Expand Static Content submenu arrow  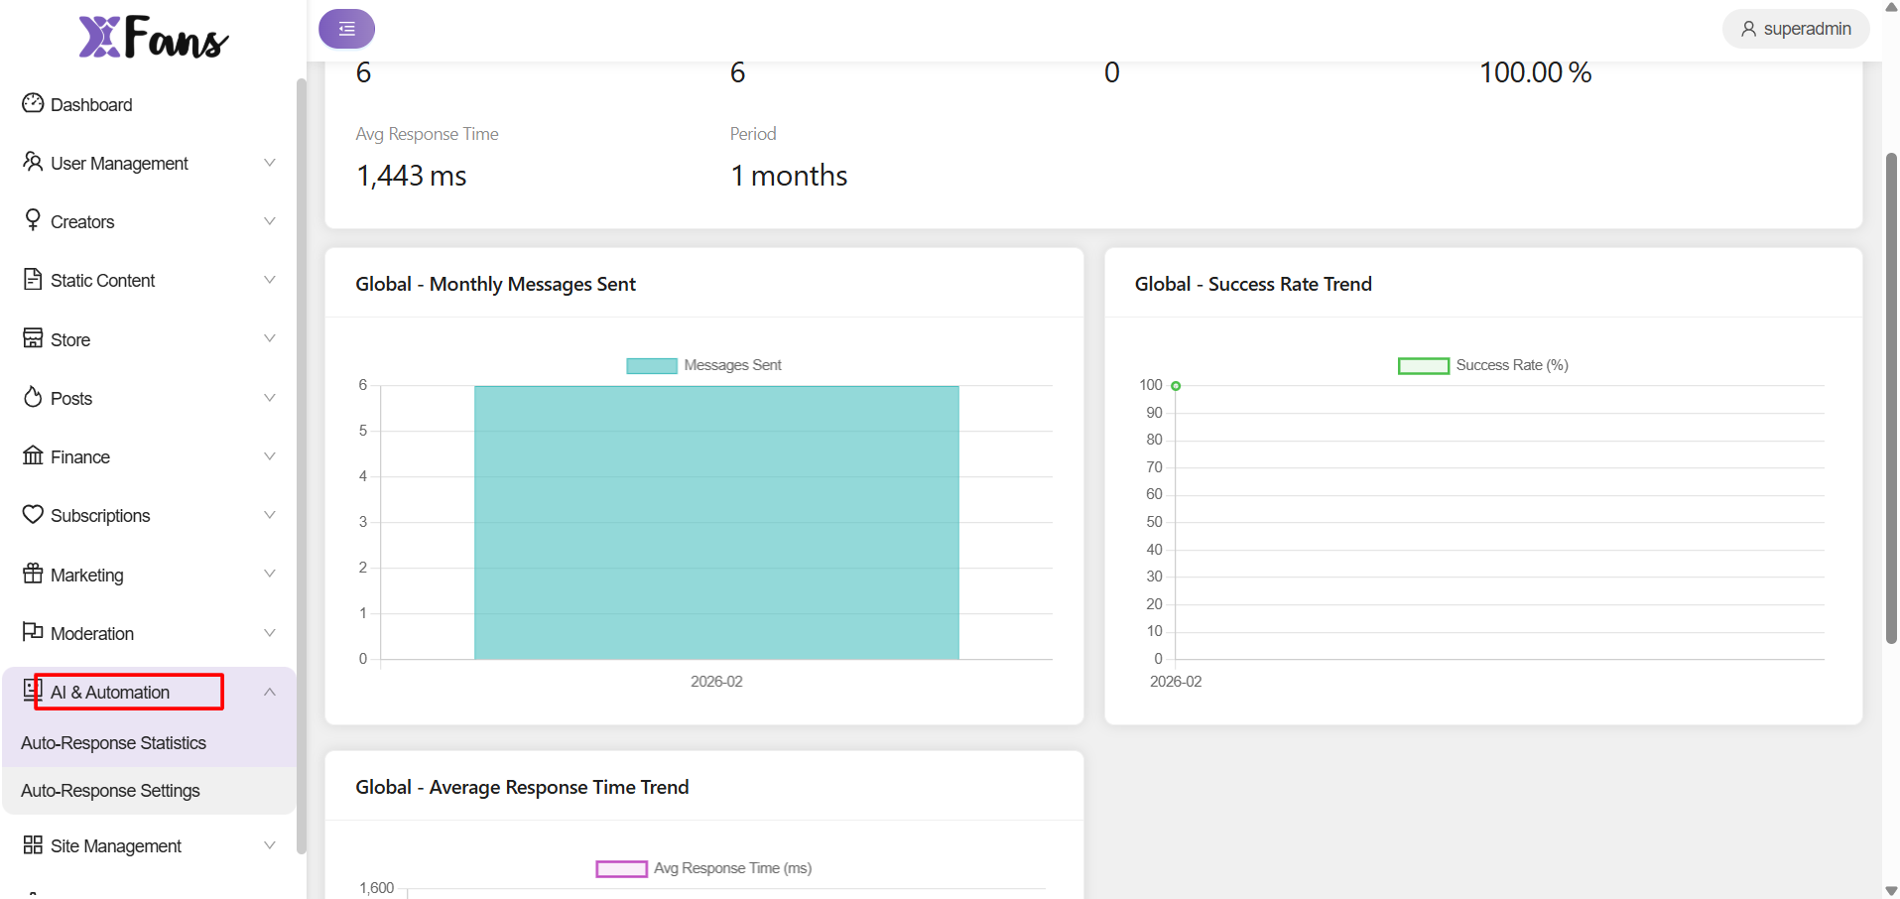click(x=269, y=280)
